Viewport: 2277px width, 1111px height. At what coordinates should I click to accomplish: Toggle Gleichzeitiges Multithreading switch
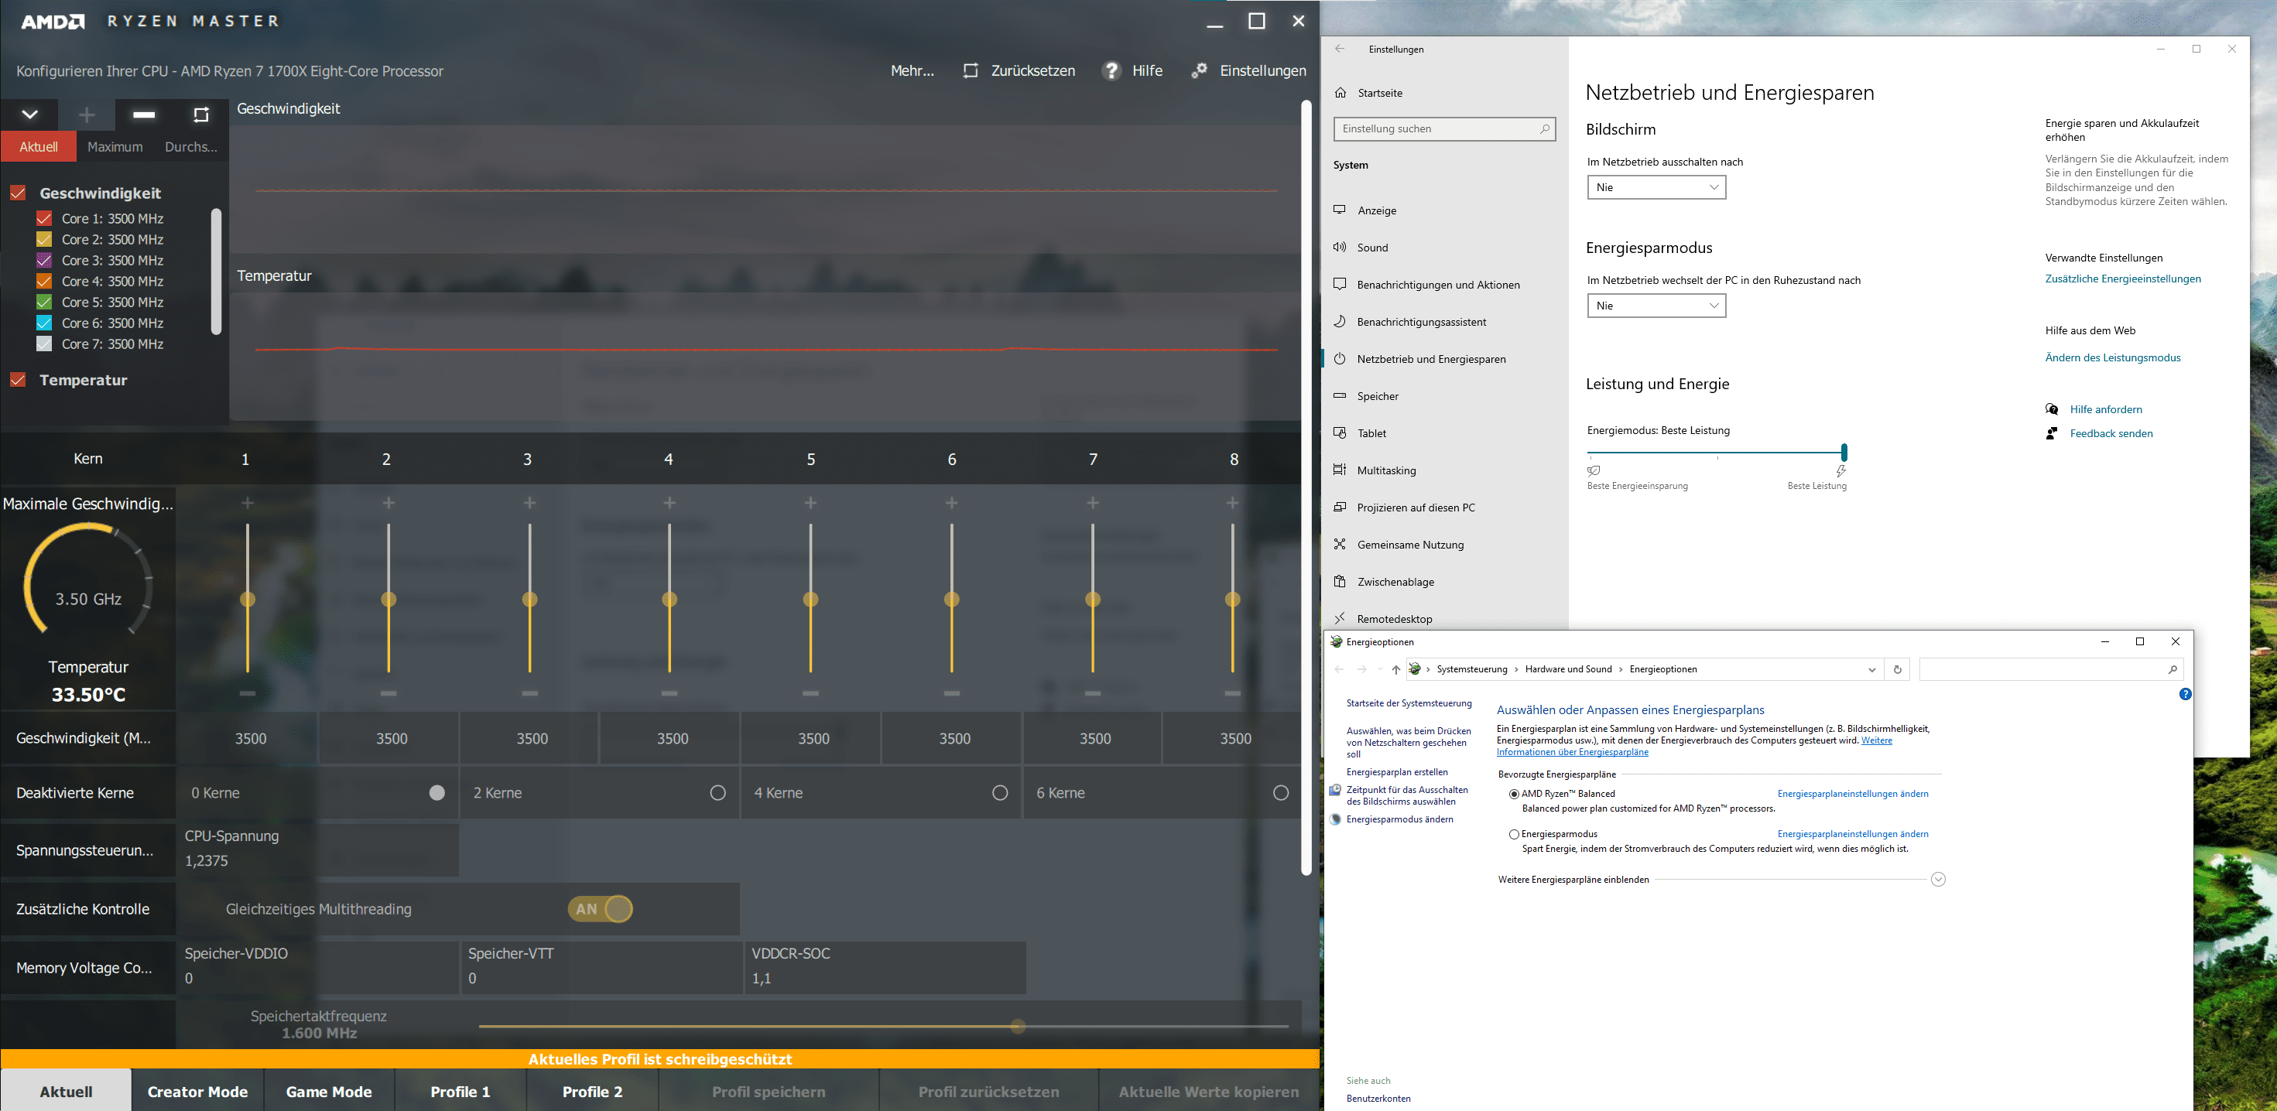[x=601, y=908]
